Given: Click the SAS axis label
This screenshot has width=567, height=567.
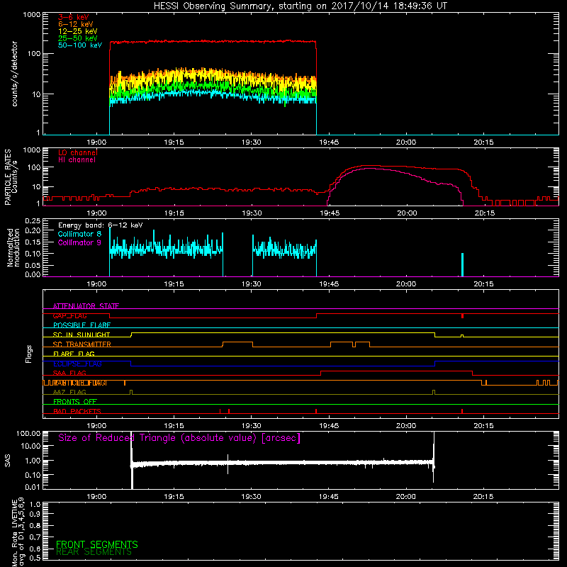Looking at the screenshot, I should [x=8, y=461].
